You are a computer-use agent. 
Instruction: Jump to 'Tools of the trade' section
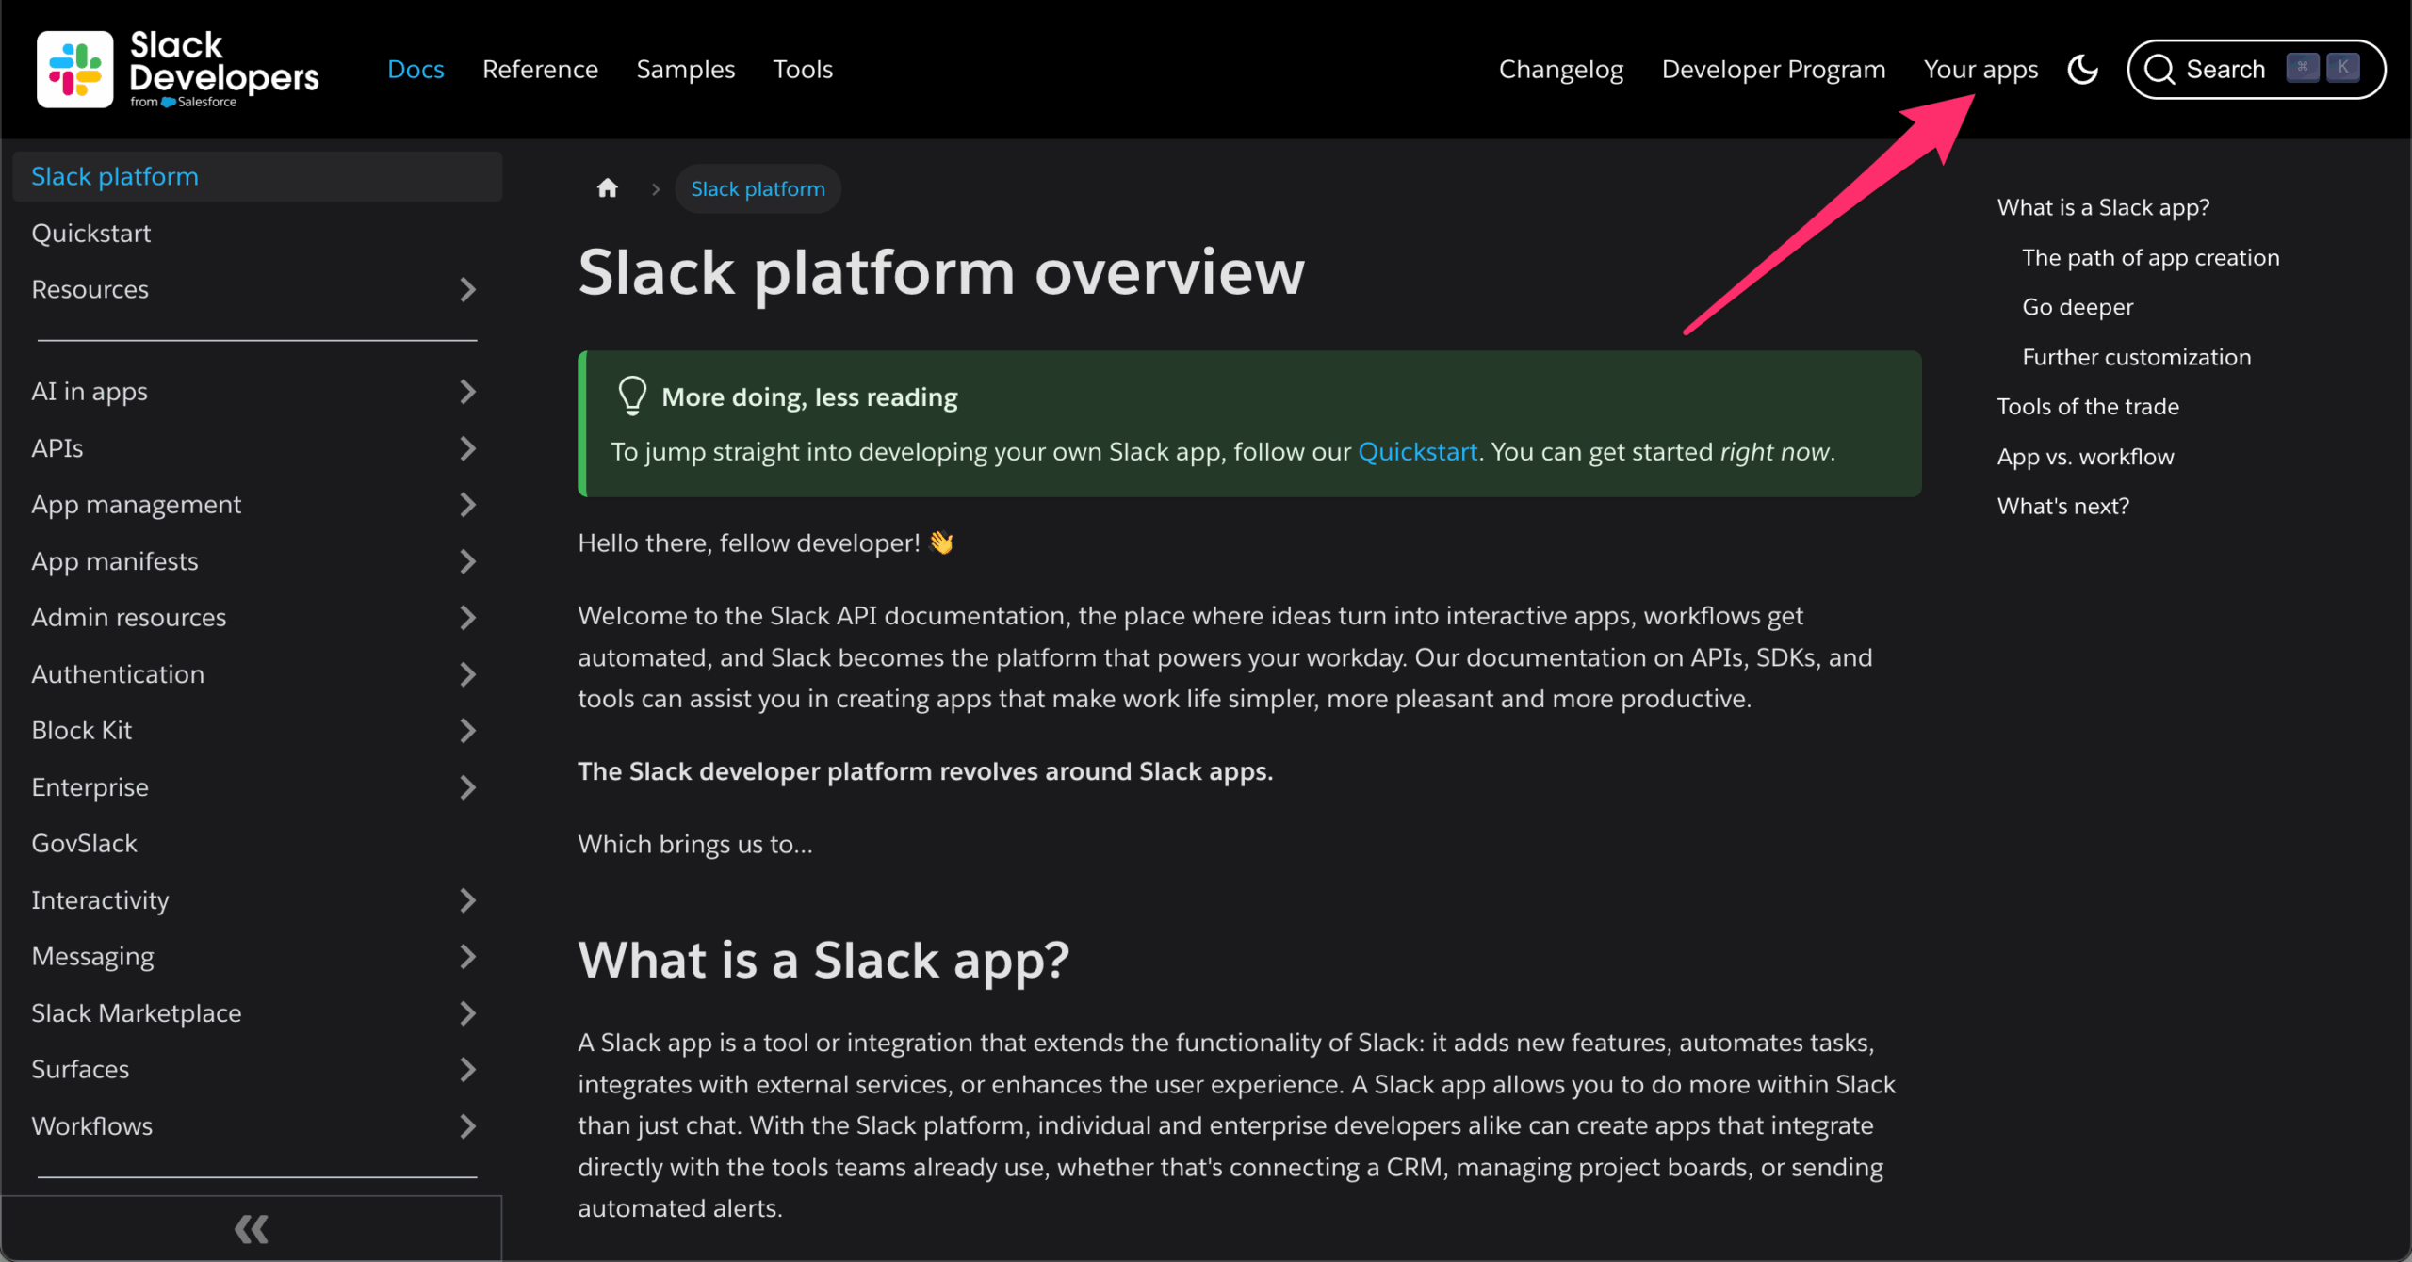(x=2088, y=406)
